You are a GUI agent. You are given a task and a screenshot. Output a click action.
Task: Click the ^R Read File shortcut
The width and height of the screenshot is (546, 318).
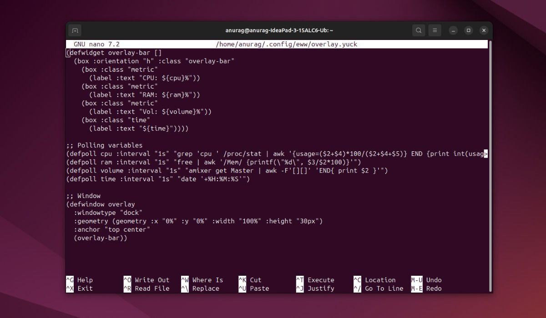(146, 288)
